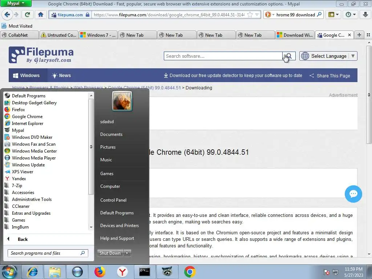372x279 pixels.
Task: Open the list all tabs button
Action: click(368, 35)
